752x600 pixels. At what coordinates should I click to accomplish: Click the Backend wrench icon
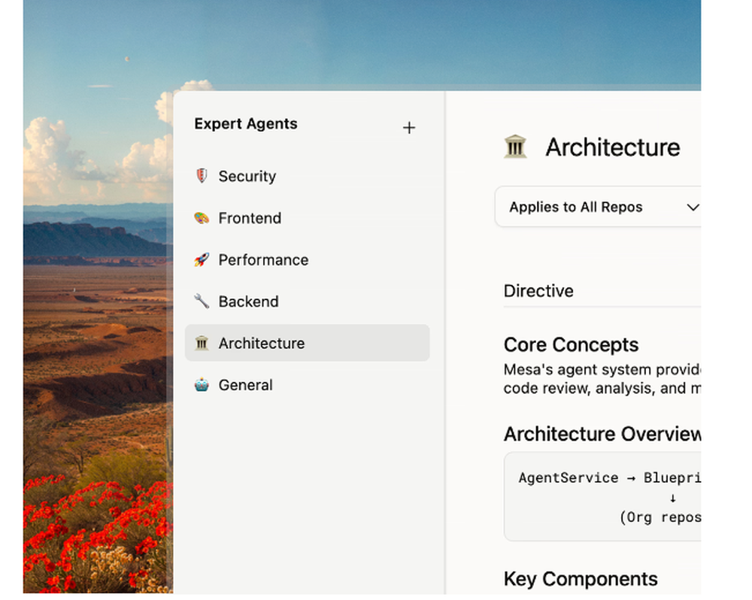click(x=202, y=302)
